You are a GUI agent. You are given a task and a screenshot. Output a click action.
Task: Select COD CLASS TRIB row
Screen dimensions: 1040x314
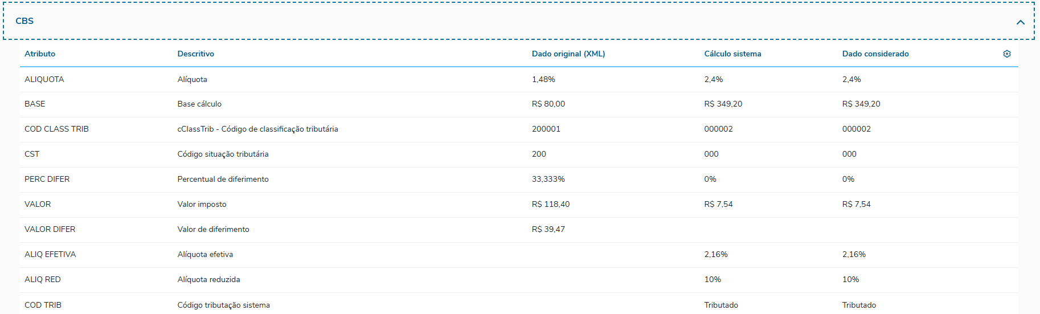(x=56, y=129)
